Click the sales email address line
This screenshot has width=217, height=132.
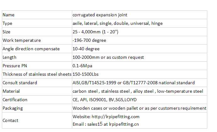click(106, 124)
